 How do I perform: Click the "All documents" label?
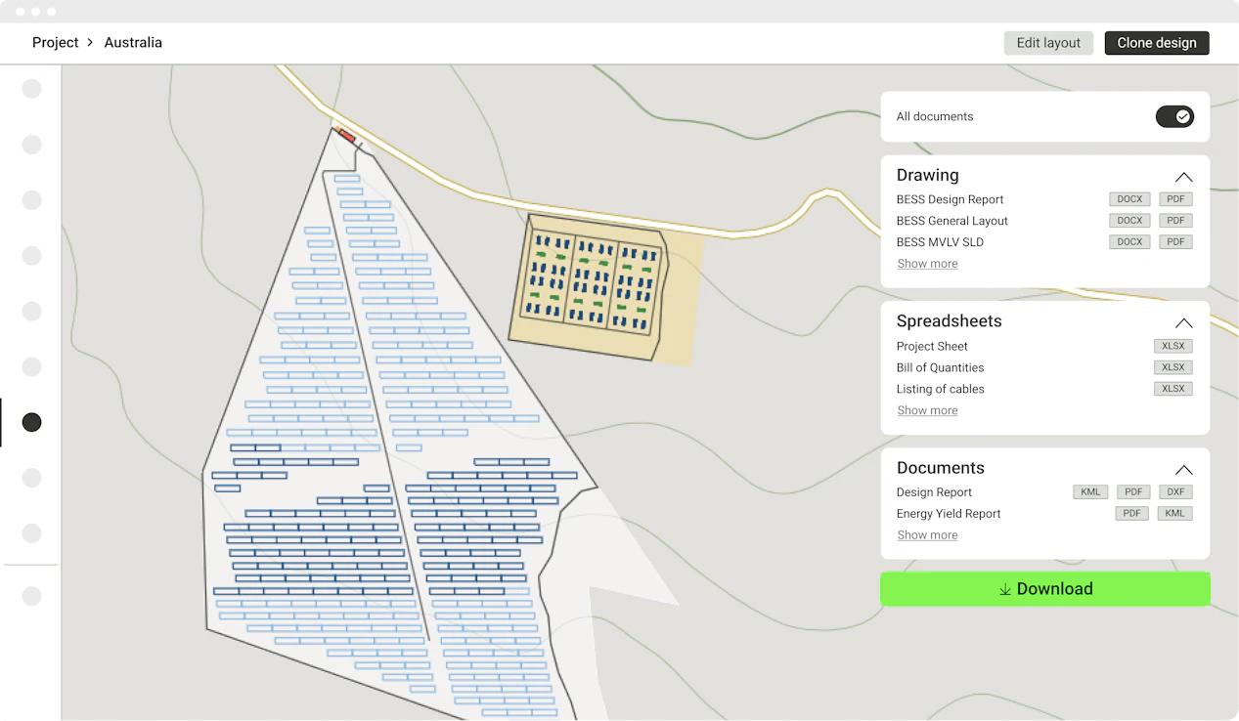coord(935,116)
